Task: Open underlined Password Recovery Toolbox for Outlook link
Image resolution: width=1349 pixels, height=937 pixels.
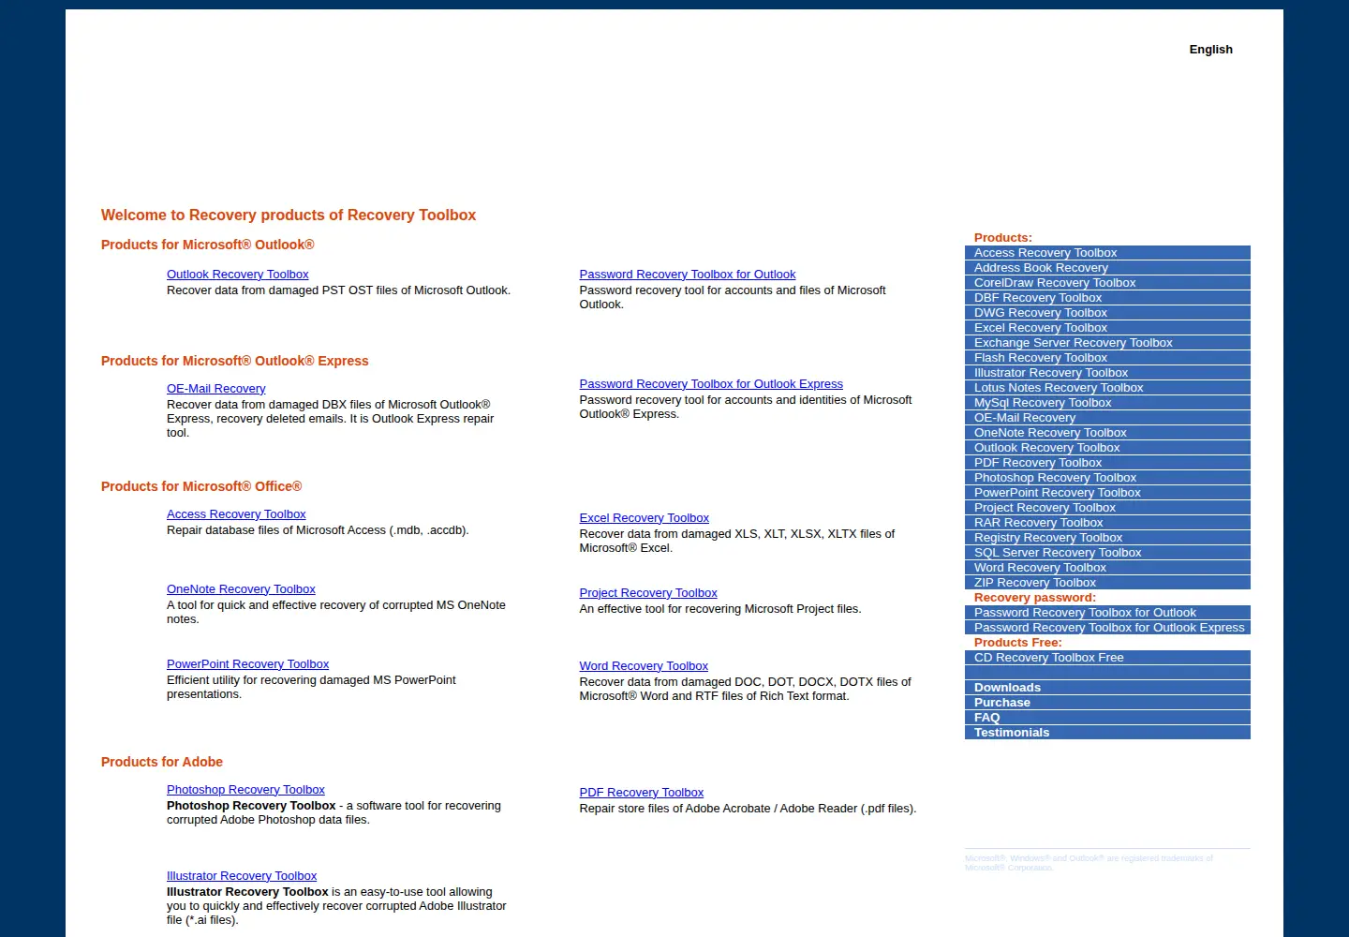Action: [x=687, y=275]
